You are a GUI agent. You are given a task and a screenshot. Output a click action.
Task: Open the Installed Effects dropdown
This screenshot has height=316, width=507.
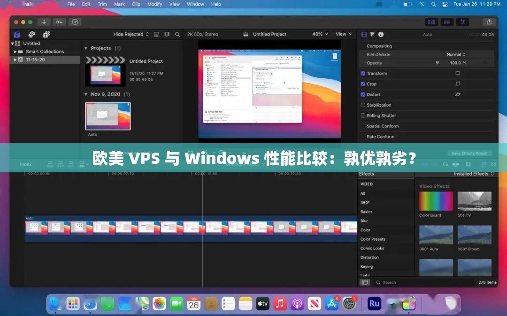pos(474,174)
